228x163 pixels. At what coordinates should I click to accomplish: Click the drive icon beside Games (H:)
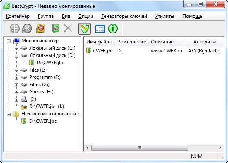coord(24,92)
